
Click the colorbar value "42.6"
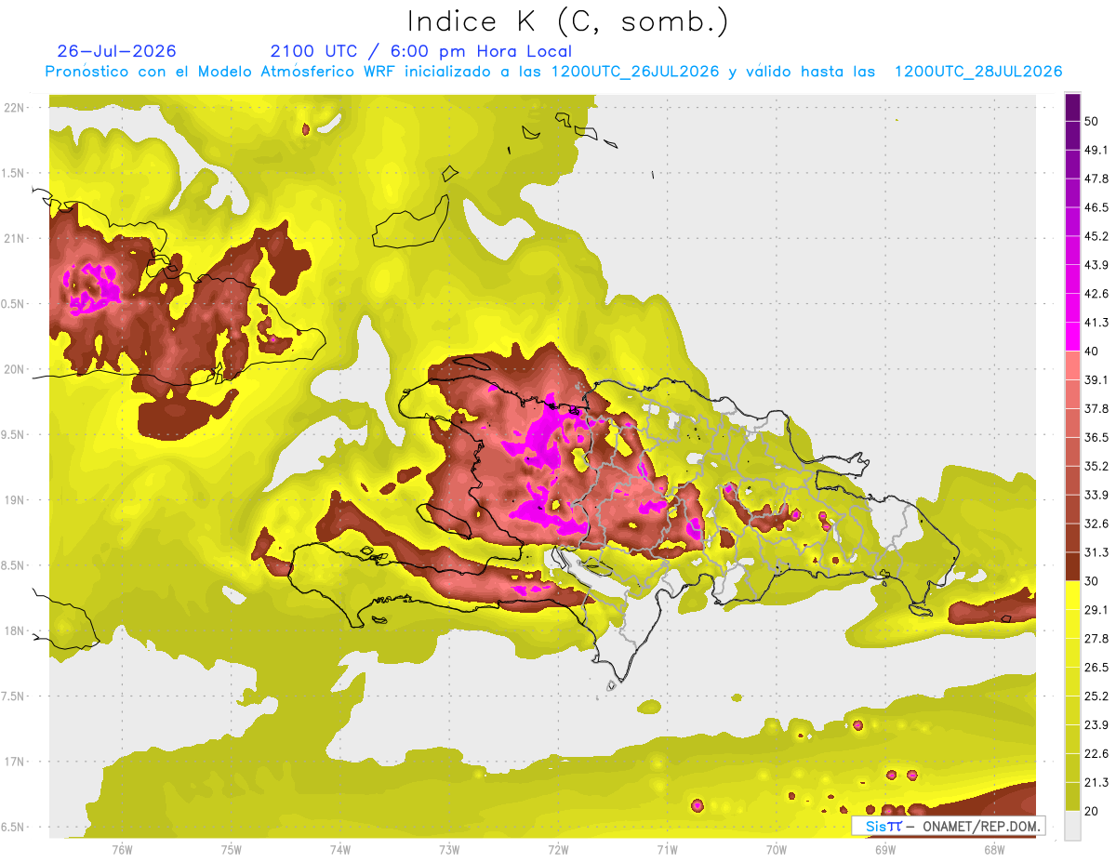[1096, 294]
